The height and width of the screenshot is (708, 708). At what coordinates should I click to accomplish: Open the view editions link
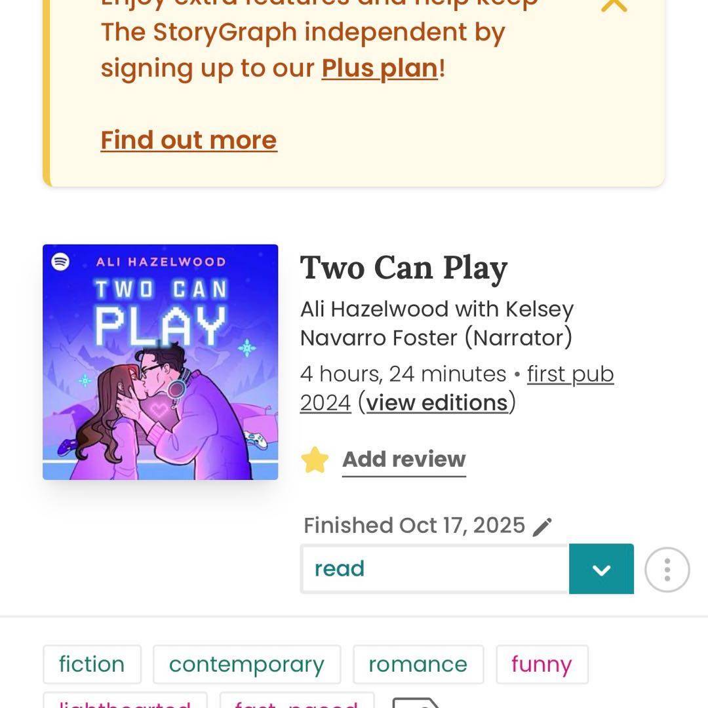click(x=437, y=403)
